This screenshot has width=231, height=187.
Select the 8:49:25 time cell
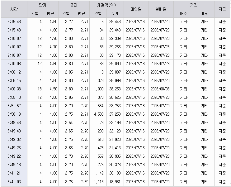(x=14, y=148)
